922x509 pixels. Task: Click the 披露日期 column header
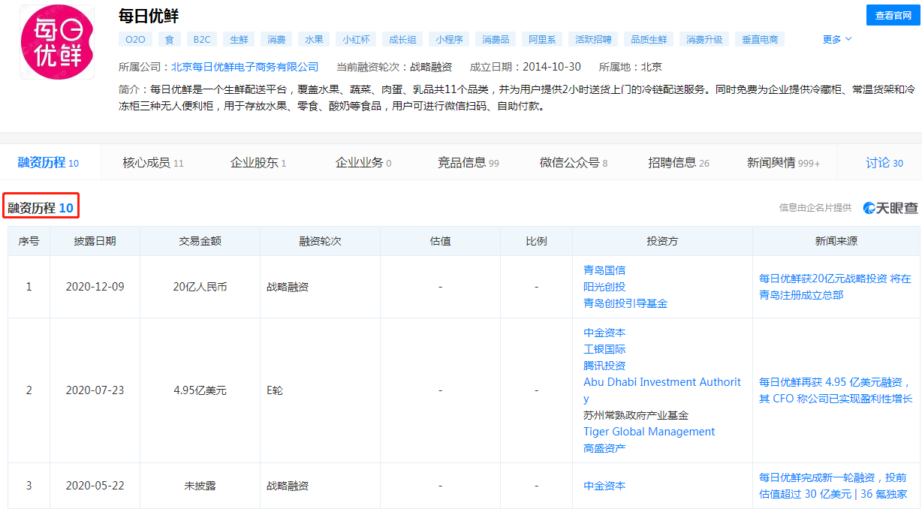tap(95, 241)
